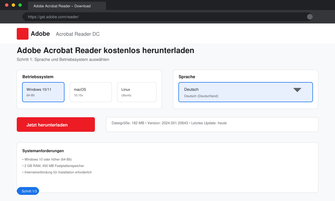This screenshot has width=335, height=201.
Task: Focus the URL address field
Action: tap(167, 17)
